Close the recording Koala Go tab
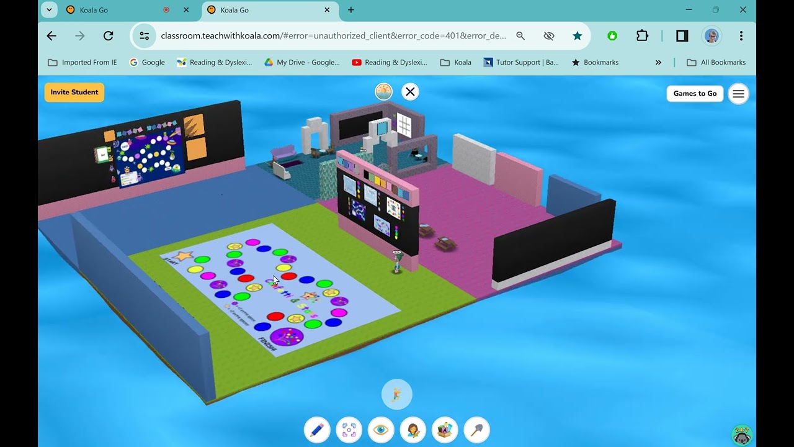 click(x=186, y=10)
